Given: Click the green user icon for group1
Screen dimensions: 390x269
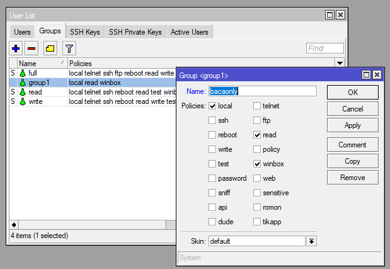Looking at the screenshot, I should tap(23, 83).
